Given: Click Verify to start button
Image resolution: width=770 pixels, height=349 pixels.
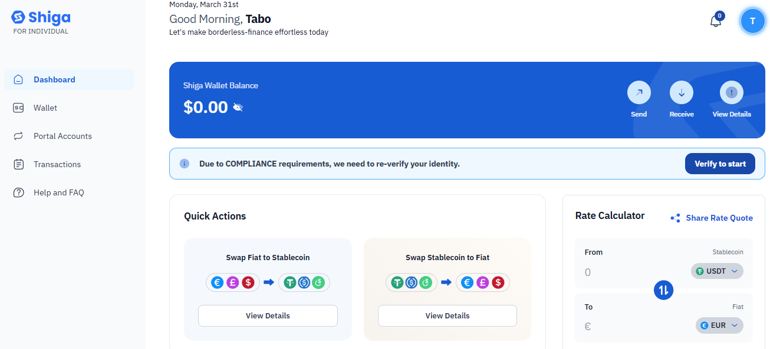Looking at the screenshot, I should pos(720,164).
